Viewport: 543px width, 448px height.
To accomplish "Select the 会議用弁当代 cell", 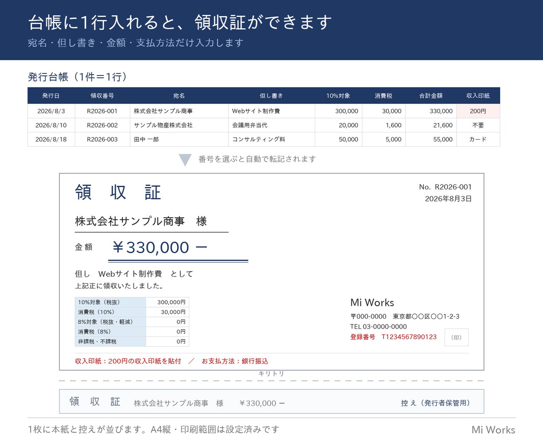I will [271, 125].
